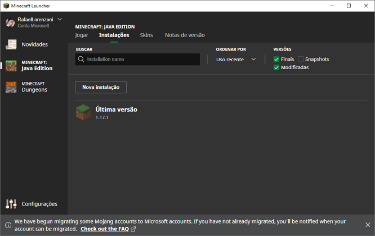Enable the Snapshots checkbox
The height and width of the screenshot is (236, 375).
pyautogui.click(x=300, y=59)
